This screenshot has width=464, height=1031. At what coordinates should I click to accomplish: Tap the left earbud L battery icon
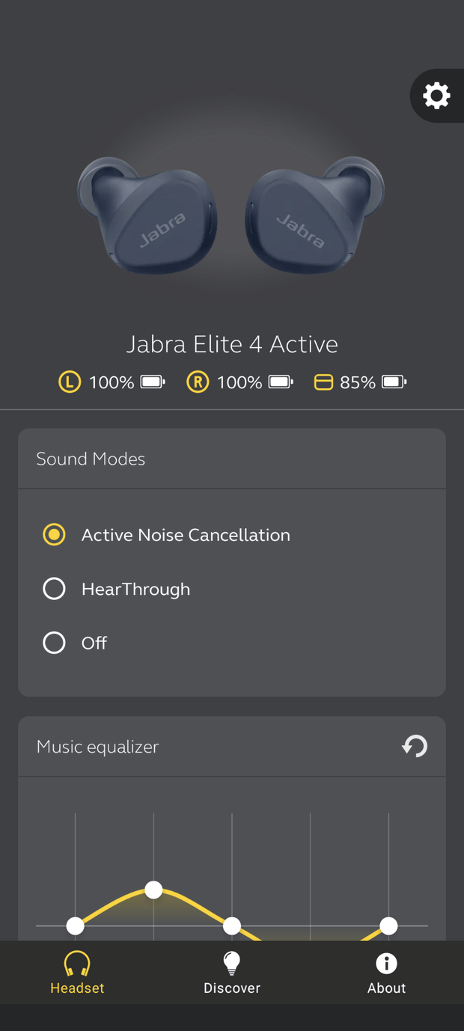(70, 382)
